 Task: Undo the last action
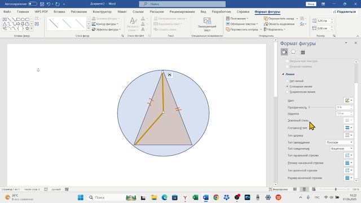click(49, 4)
